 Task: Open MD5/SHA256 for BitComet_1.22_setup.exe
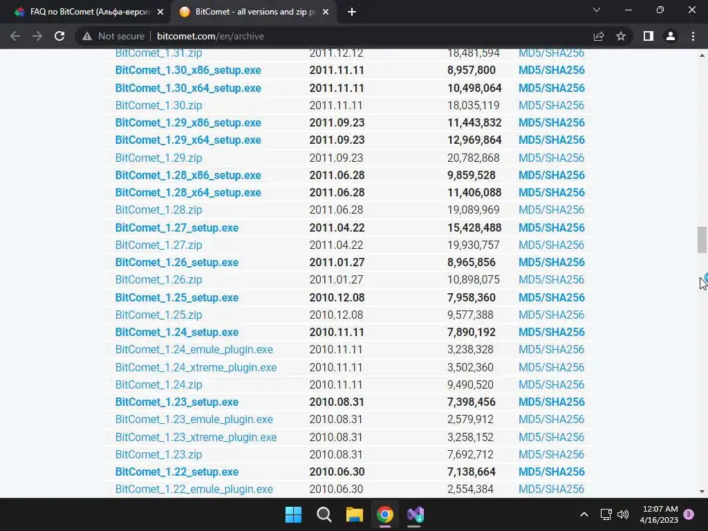click(551, 472)
